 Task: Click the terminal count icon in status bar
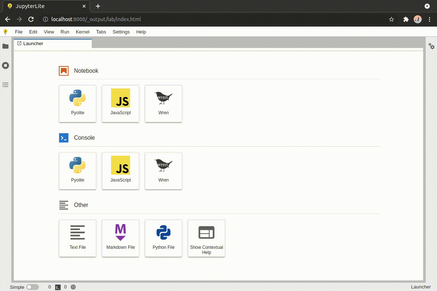[x=58, y=287]
